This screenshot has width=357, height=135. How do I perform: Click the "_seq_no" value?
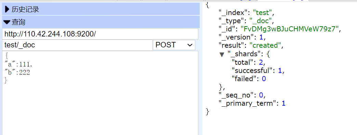point(261,95)
